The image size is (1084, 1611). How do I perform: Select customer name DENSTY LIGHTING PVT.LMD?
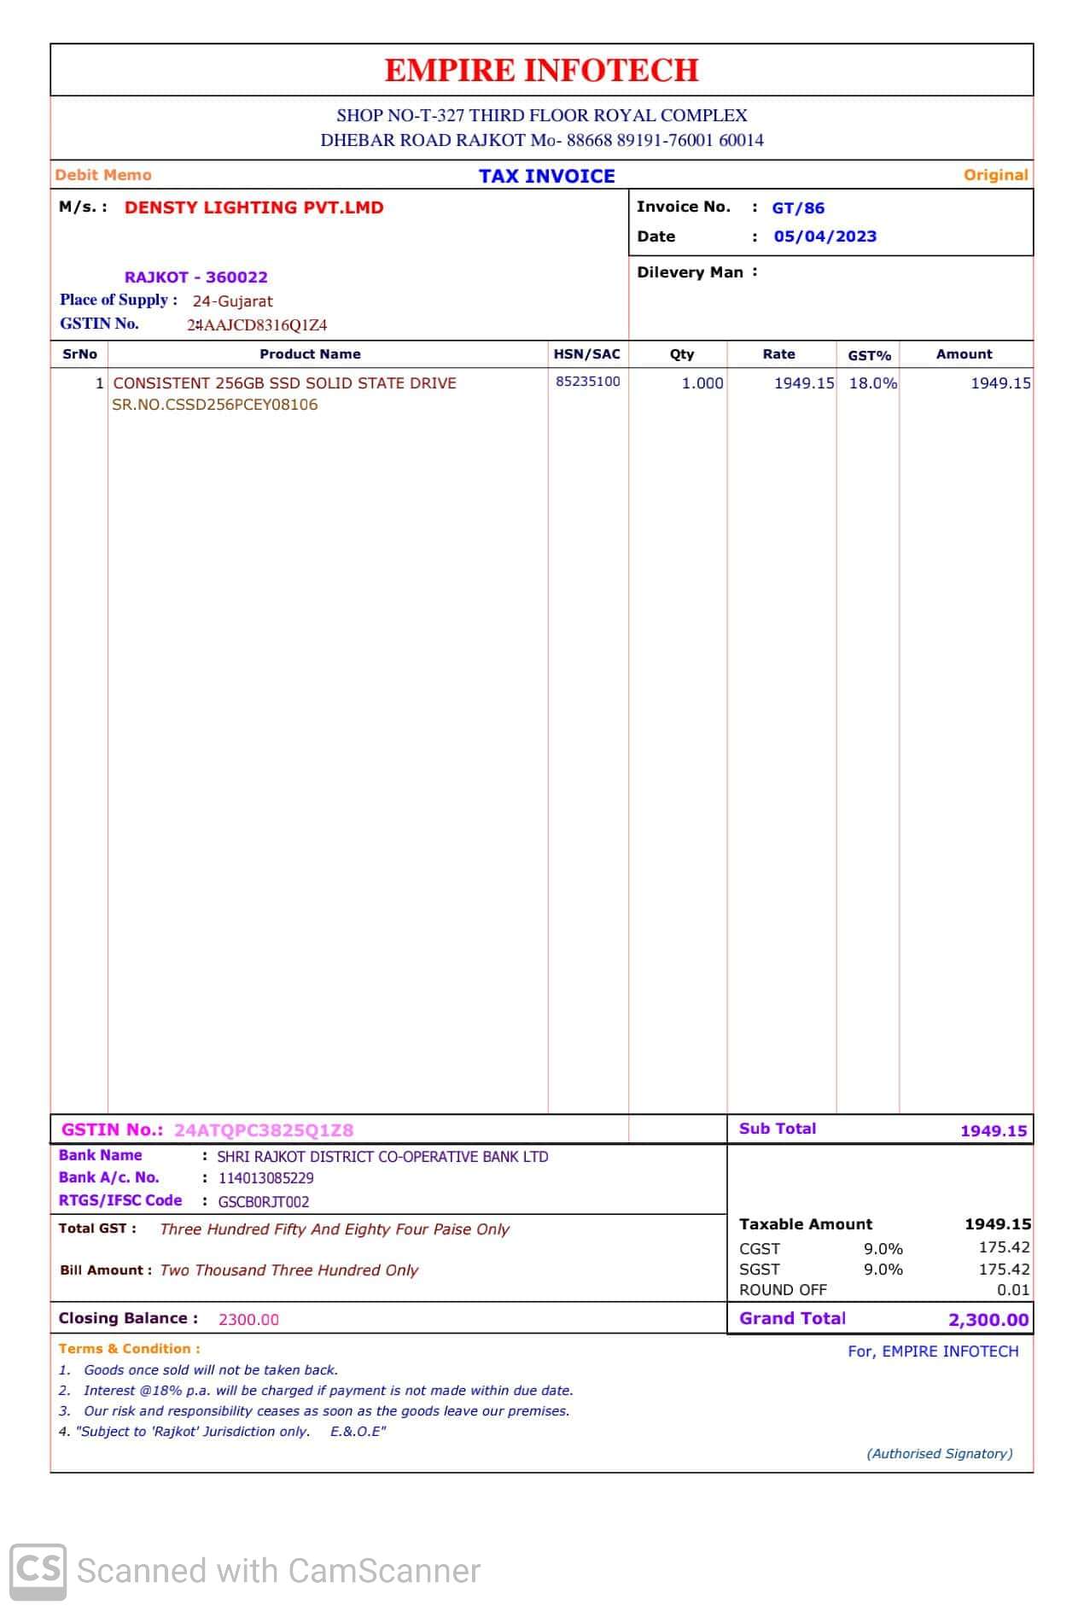pos(254,207)
